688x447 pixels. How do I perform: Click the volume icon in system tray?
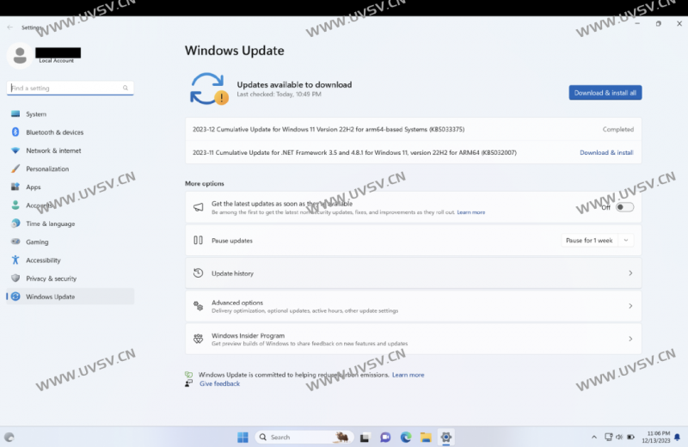point(619,437)
